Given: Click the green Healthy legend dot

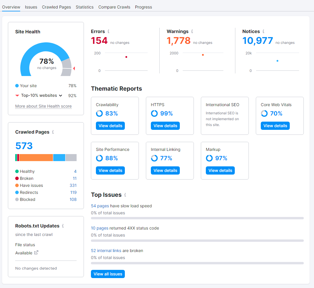Looking at the screenshot, I should pyautogui.click(x=17, y=171).
